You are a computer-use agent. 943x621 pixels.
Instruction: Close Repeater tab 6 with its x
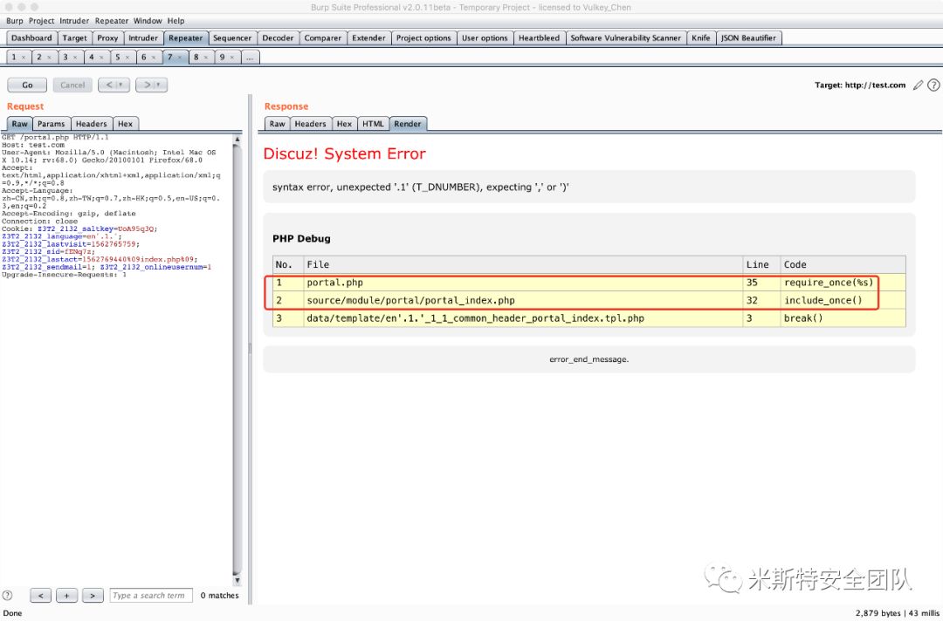click(x=154, y=58)
